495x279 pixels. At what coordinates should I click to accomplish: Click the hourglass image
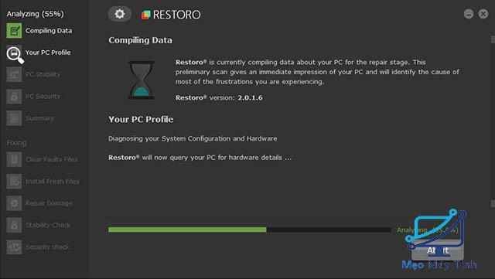[x=141, y=80]
